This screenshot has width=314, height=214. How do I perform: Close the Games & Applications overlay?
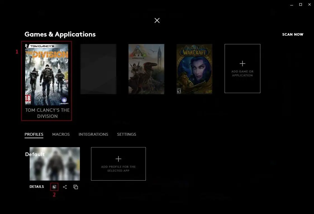157,20
